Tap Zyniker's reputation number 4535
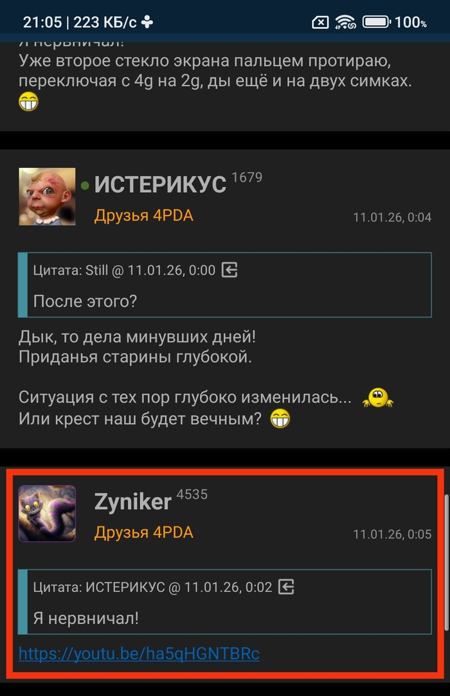This screenshot has height=696, width=450. click(x=192, y=494)
